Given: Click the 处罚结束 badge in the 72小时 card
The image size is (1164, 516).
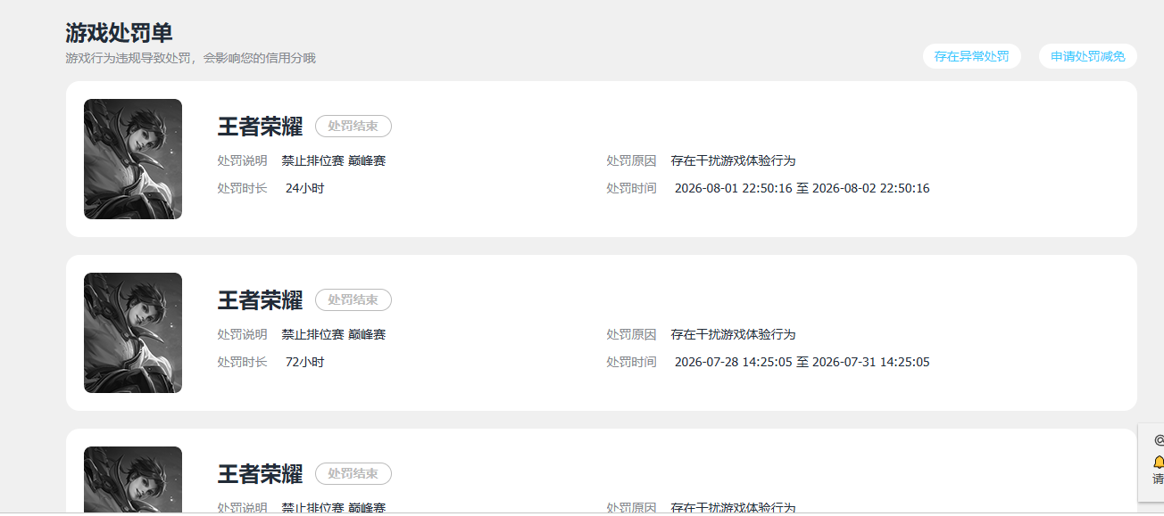Looking at the screenshot, I should click(x=353, y=300).
